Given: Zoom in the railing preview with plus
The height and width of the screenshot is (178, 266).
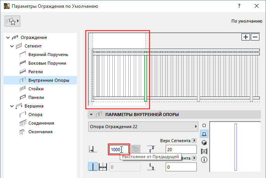Looking at the screenshot, I should pyautogui.click(x=246, y=37).
